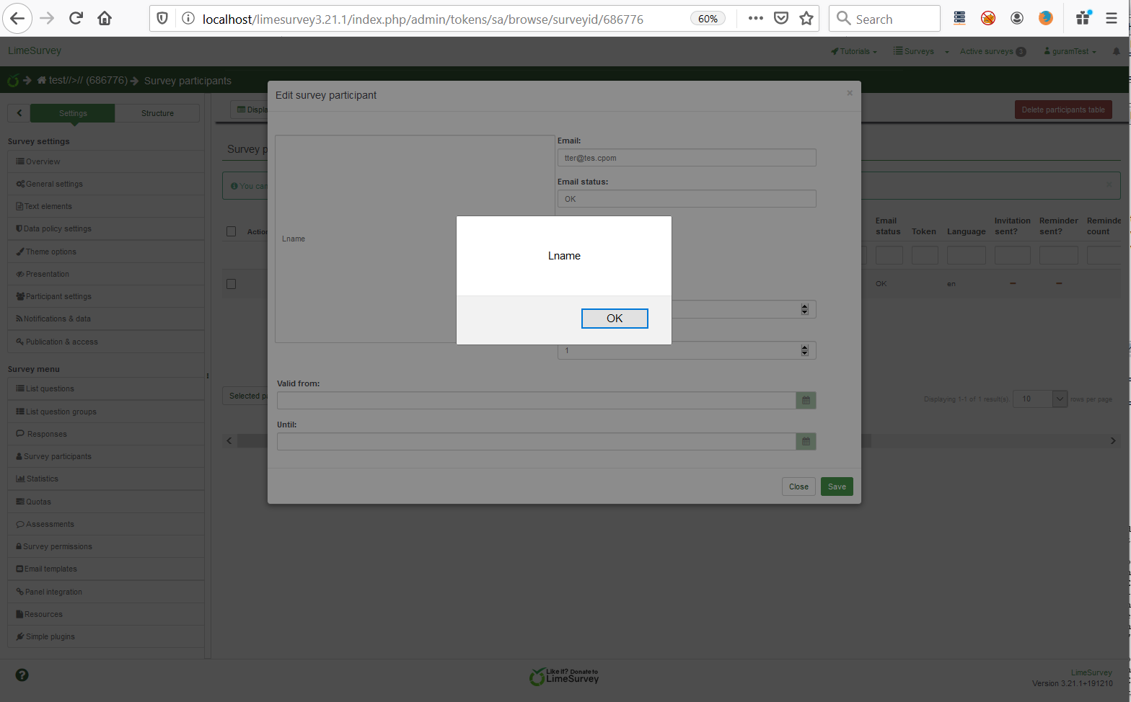Open the calendar picker for Valid from
Viewport: 1131px width, 702px height.
click(806, 401)
